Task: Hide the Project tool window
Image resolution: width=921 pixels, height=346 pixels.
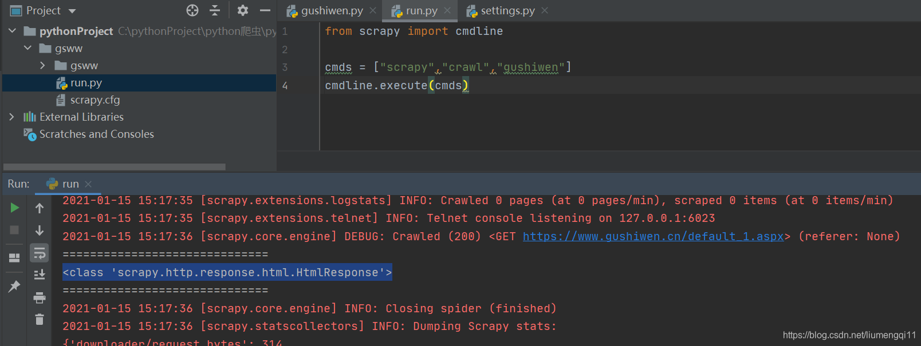Action: click(x=265, y=10)
